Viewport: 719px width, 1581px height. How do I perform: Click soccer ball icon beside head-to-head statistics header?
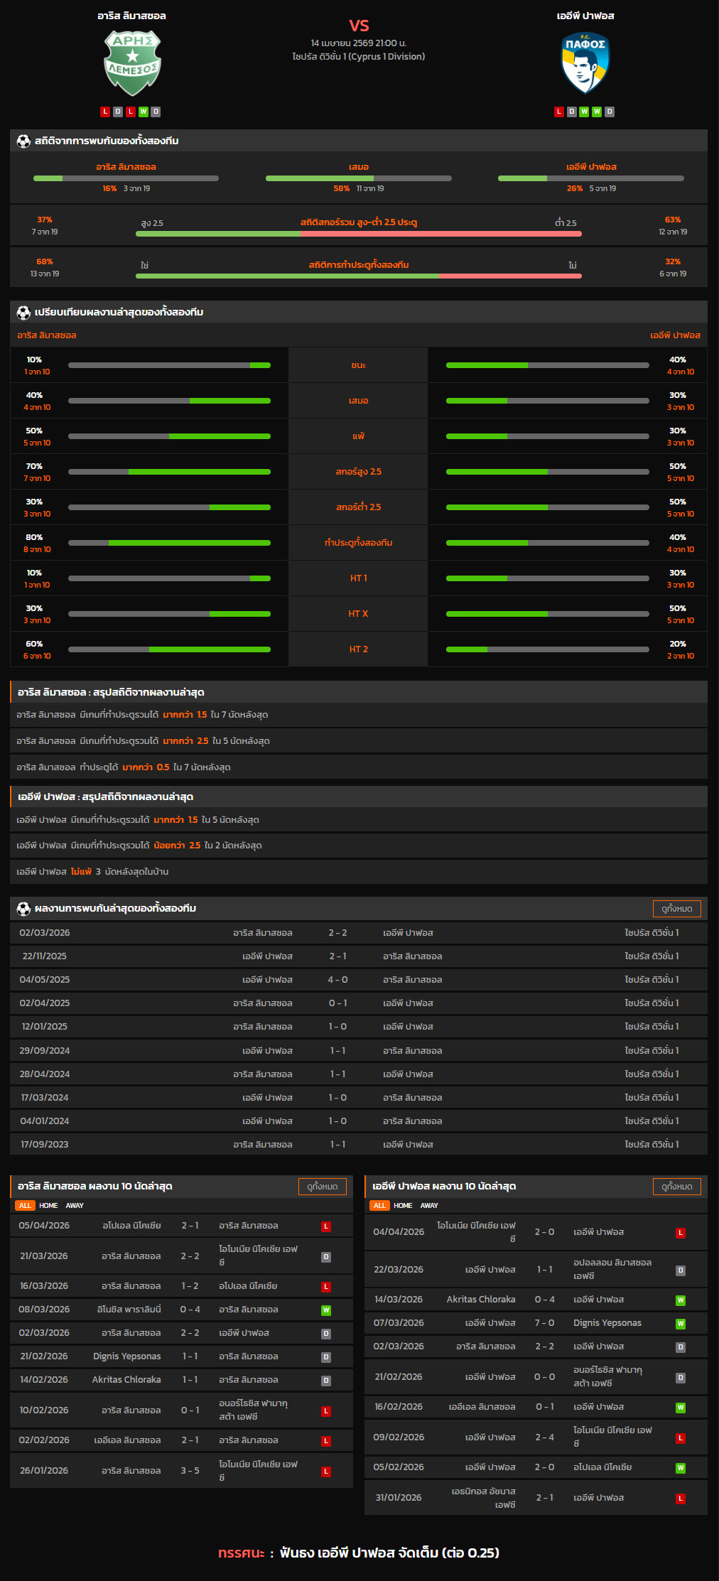click(x=23, y=141)
